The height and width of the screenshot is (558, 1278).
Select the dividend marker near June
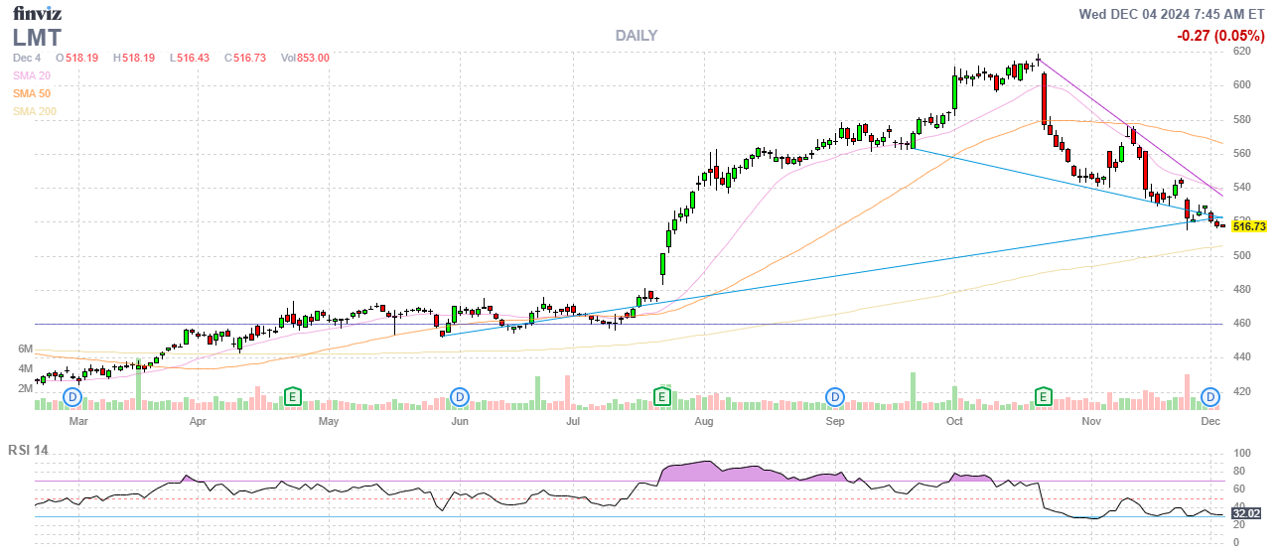point(459,397)
